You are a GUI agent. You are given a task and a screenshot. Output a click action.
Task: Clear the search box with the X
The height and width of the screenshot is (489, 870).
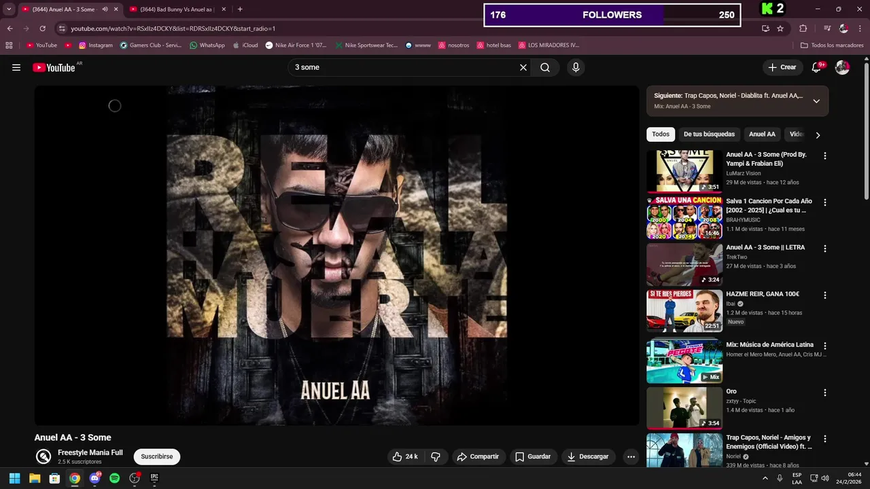[523, 67]
